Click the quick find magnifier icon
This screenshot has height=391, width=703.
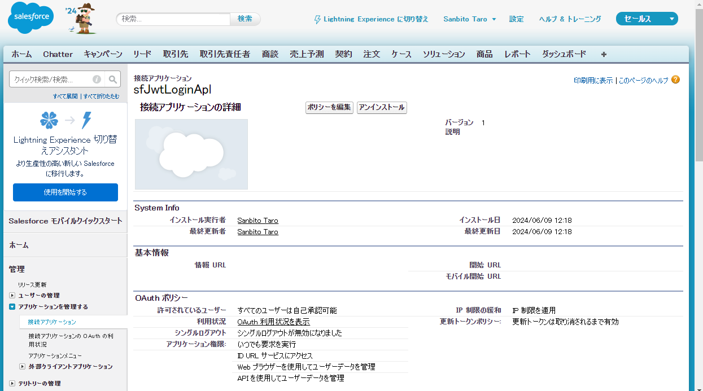coord(113,80)
